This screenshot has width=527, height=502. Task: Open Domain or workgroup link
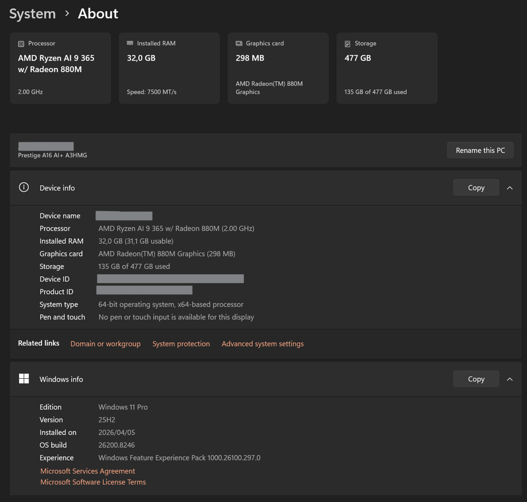pyautogui.click(x=106, y=344)
